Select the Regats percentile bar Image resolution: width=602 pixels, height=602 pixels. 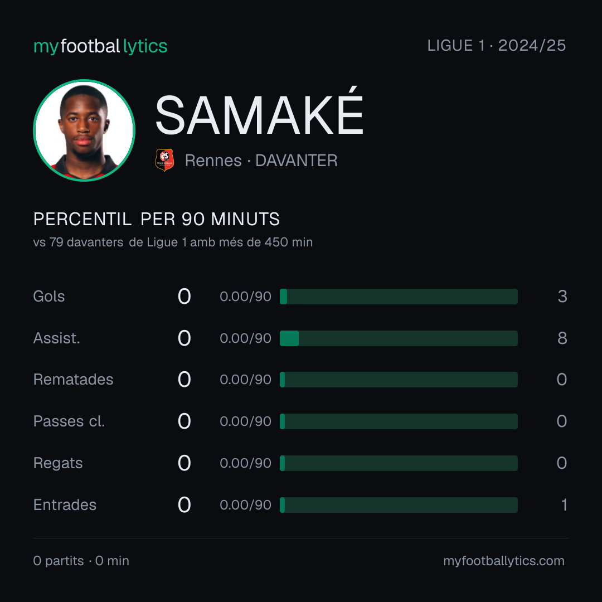point(399,463)
